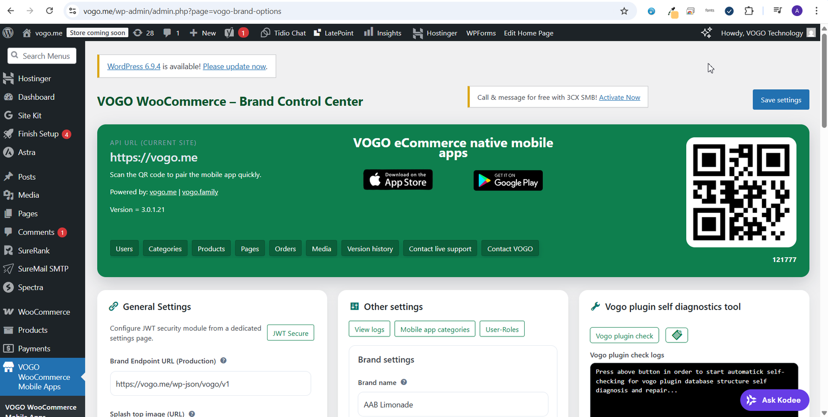This screenshot has width=828, height=417.
Task: Open Ask Kodee chat button
Action: point(774,400)
